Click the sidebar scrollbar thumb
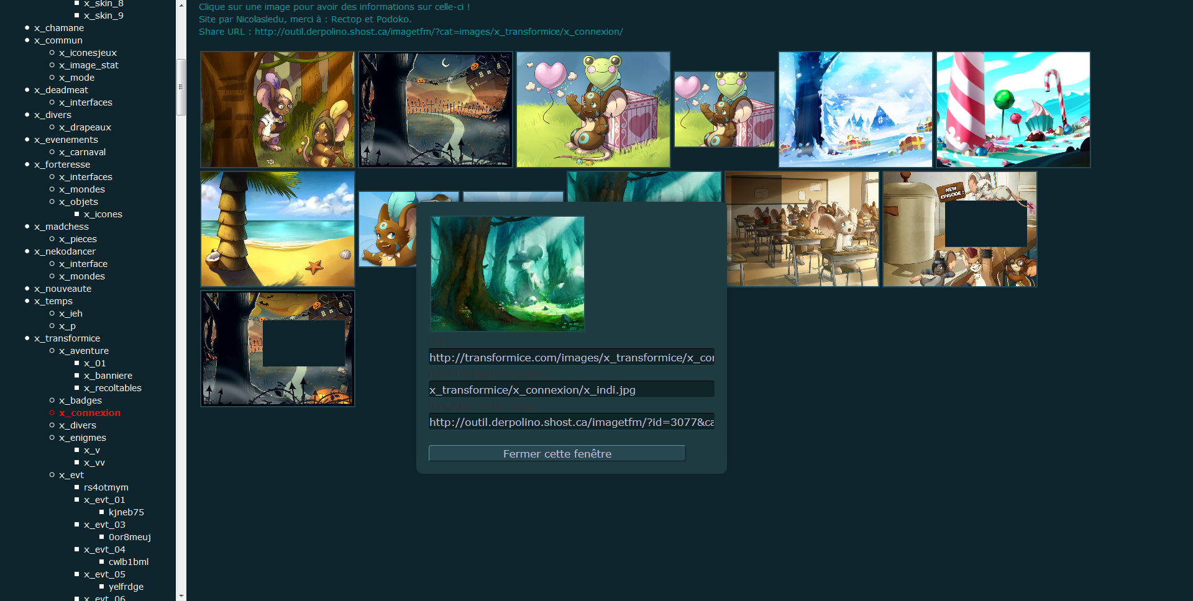1193x601 pixels. click(x=181, y=87)
